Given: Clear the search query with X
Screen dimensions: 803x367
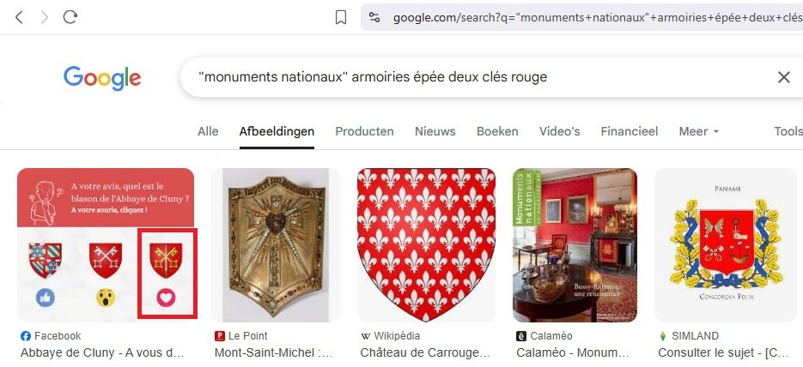Looking at the screenshot, I should [783, 77].
